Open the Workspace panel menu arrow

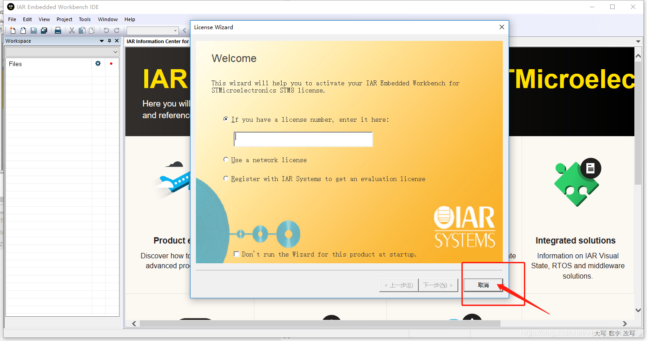click(x=102, y=41)
